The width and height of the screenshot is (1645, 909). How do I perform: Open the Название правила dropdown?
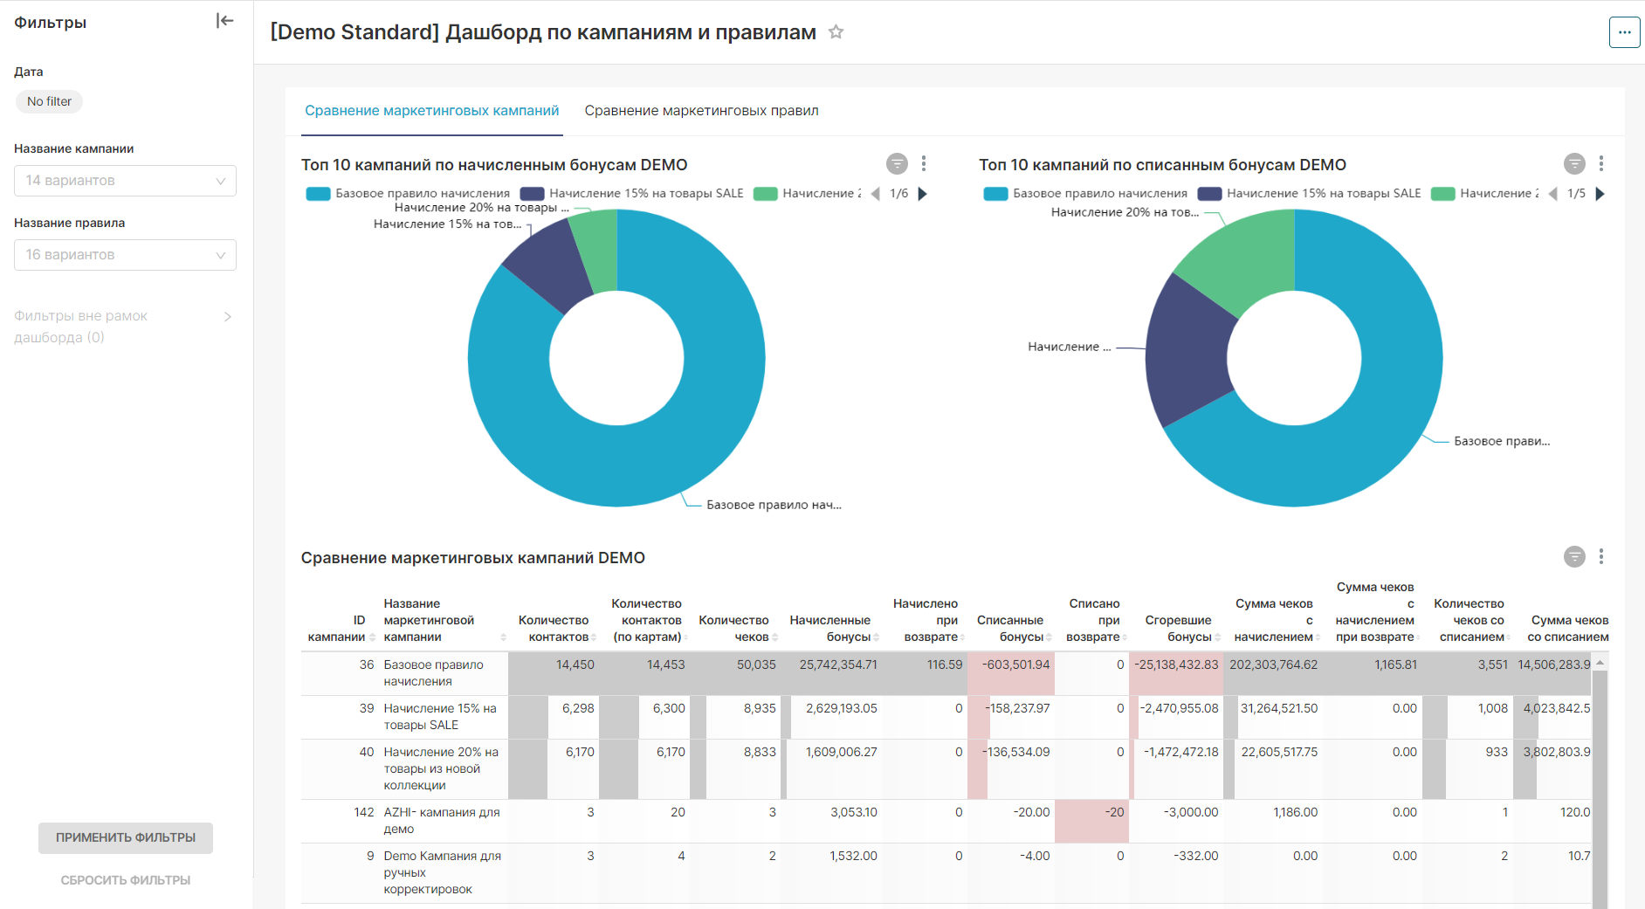[125, 255]
